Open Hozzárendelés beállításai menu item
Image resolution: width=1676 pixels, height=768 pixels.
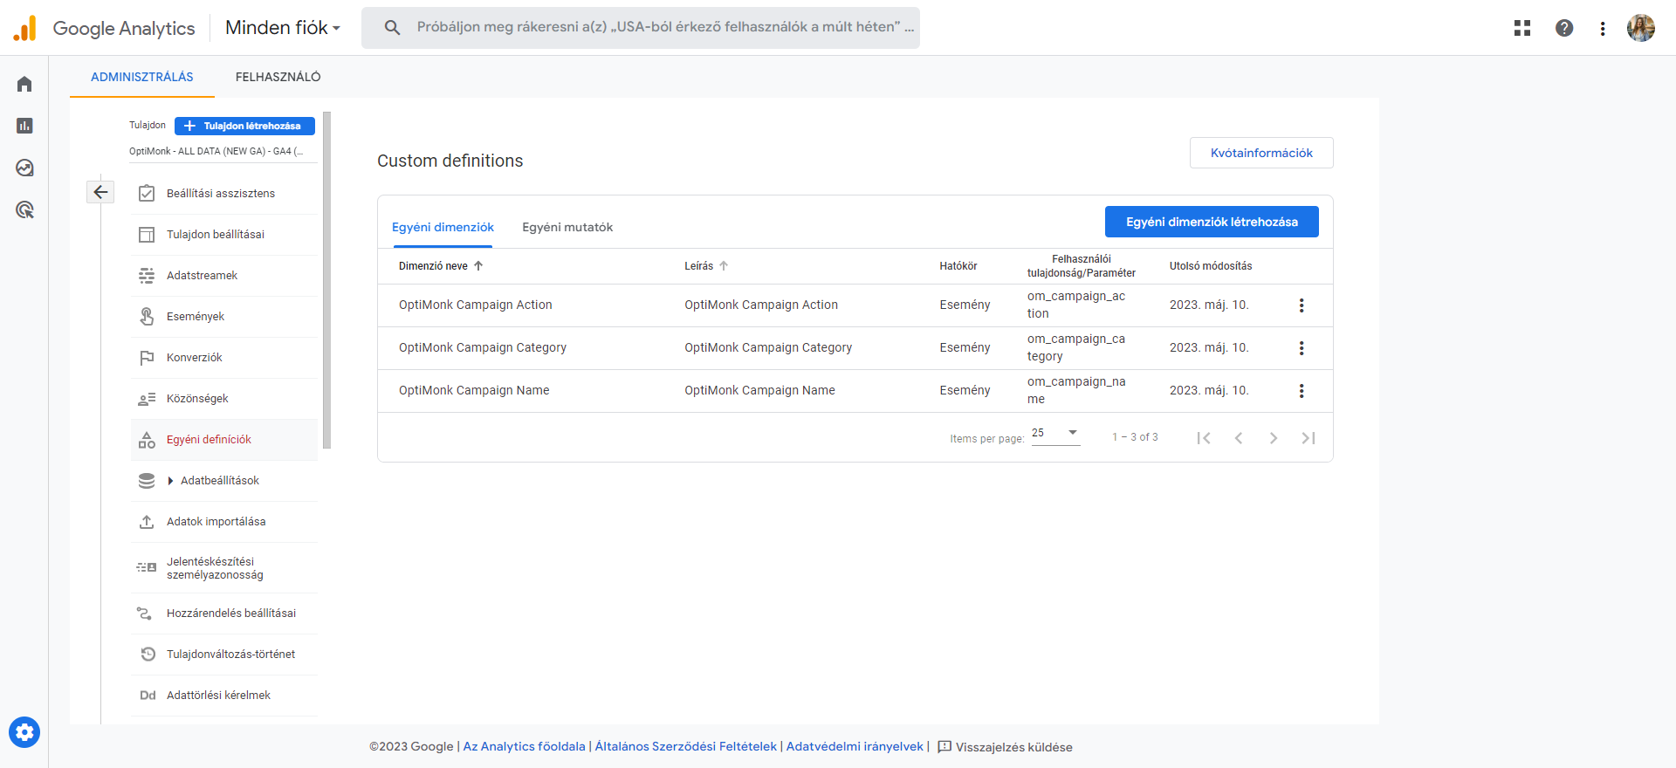(x=224, y=614)
